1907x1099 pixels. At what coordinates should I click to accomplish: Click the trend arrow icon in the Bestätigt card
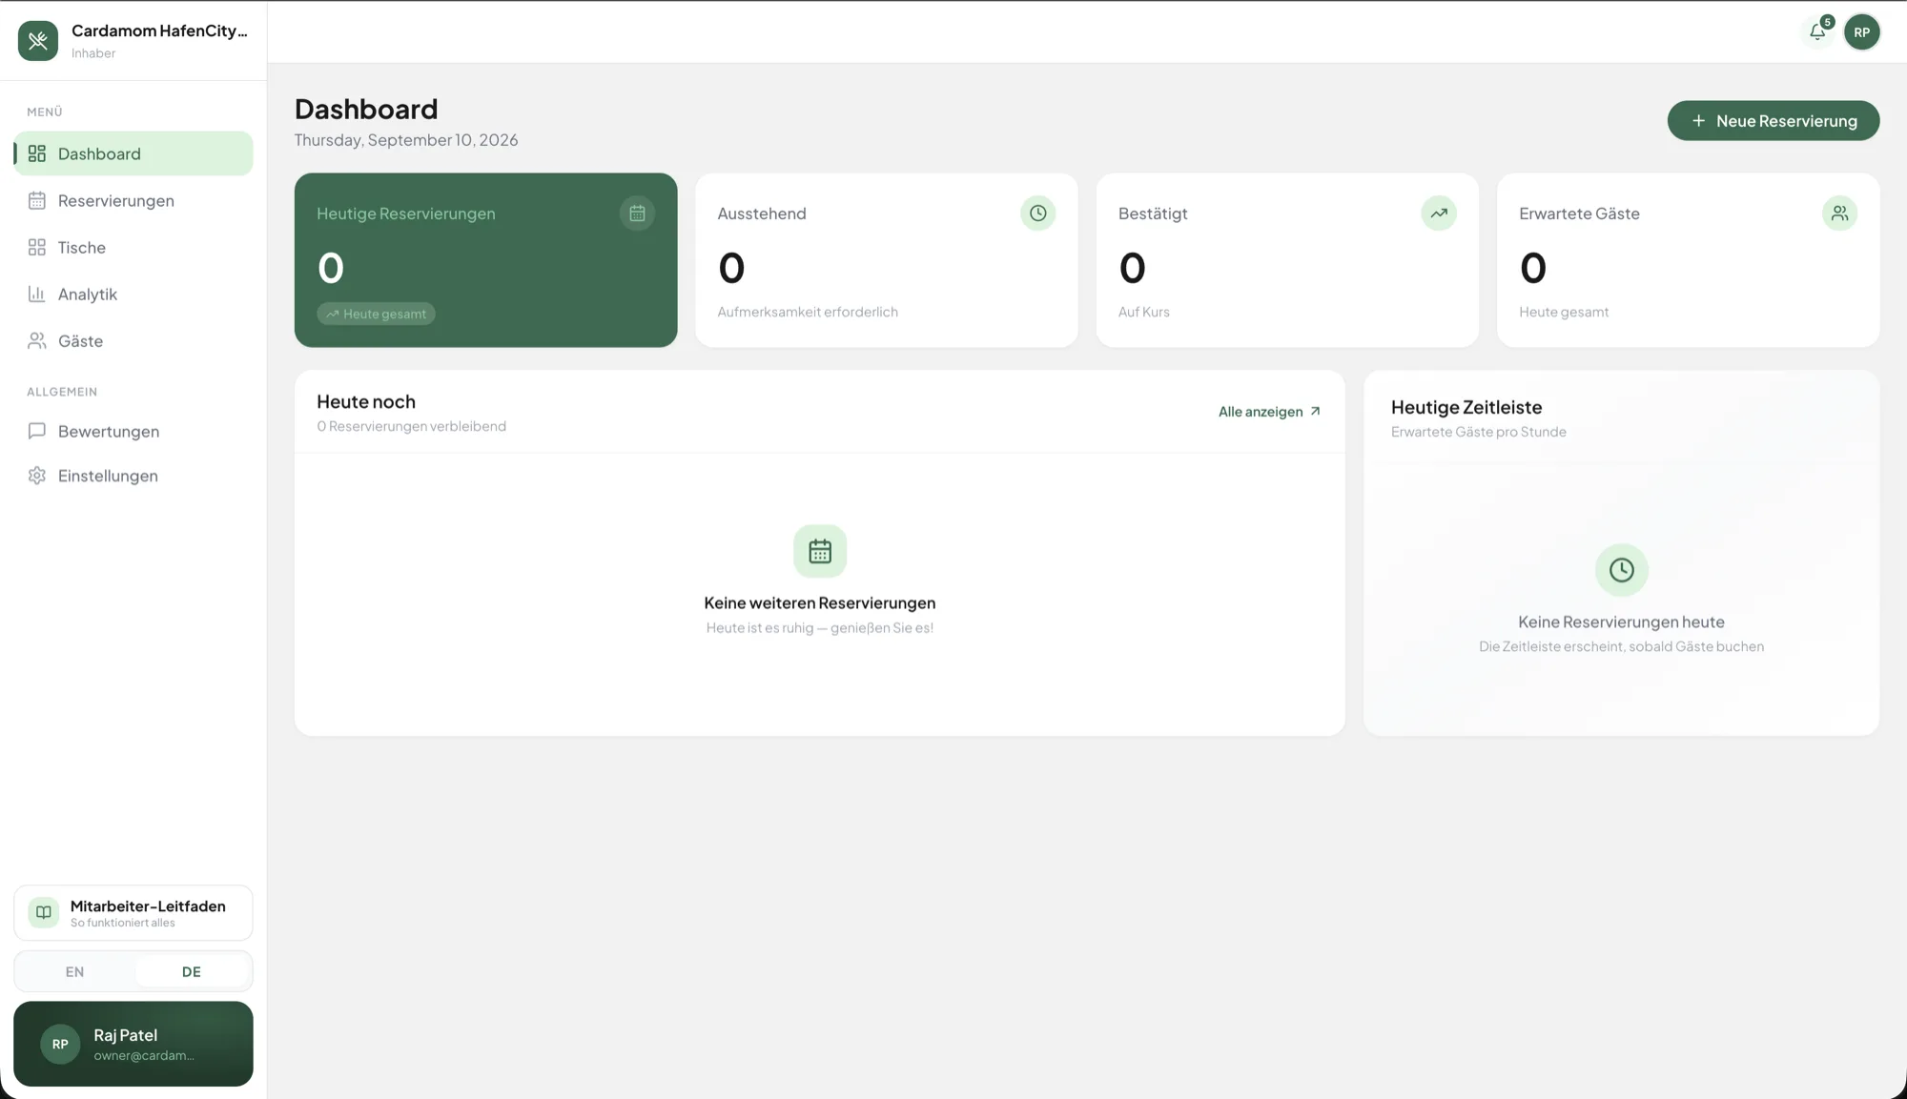pyautogui.click(x=1439, y=214)
